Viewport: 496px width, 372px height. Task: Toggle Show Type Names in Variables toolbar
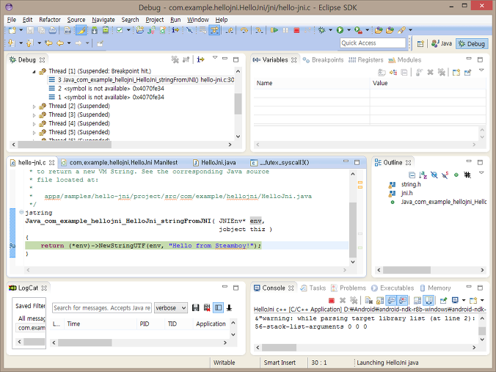[x=382, y=73]
